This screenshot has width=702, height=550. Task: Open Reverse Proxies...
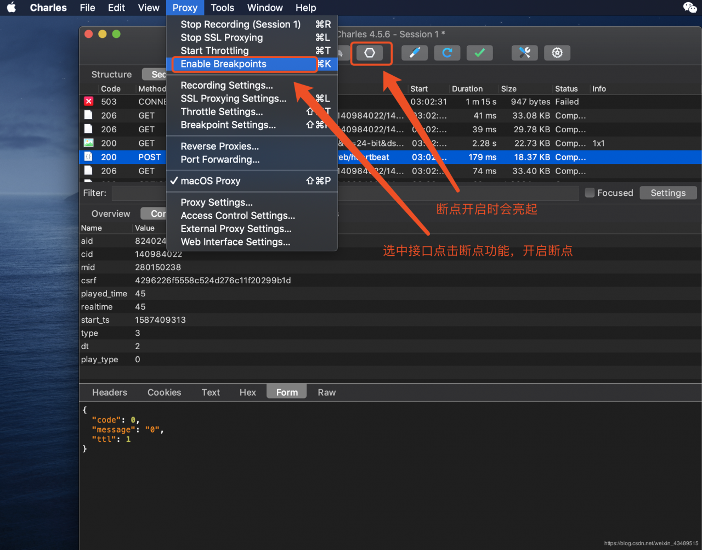pos(252,146)
